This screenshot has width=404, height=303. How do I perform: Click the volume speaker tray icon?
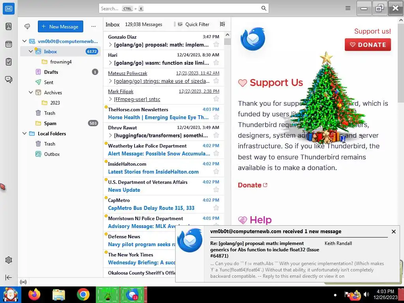click(x=366, y=294)
